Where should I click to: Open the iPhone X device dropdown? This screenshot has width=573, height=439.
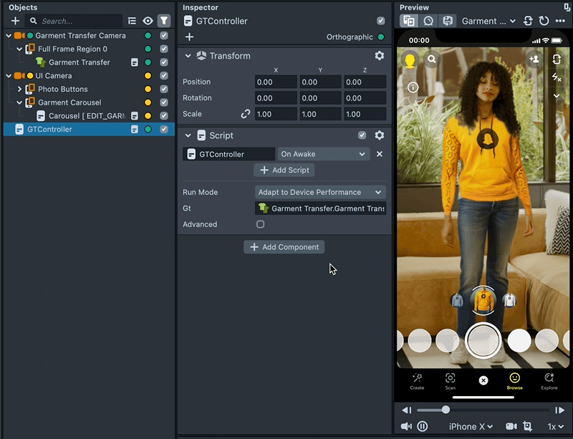[x=471, y=427]
